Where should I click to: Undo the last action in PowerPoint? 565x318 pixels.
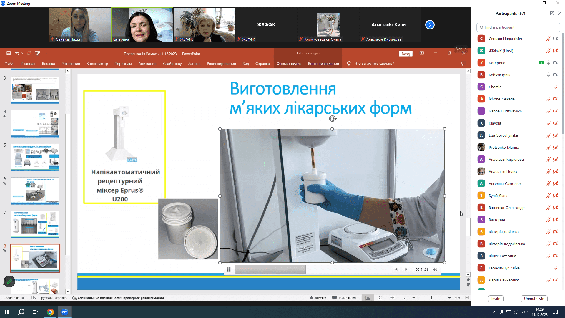(x=17, y=53)
